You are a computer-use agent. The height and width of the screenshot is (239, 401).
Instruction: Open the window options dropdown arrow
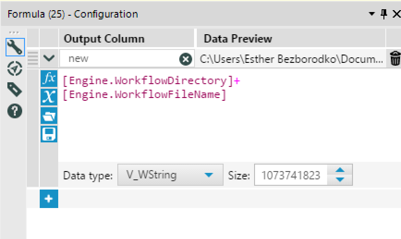pyautogui.click(x=372, y=14)
